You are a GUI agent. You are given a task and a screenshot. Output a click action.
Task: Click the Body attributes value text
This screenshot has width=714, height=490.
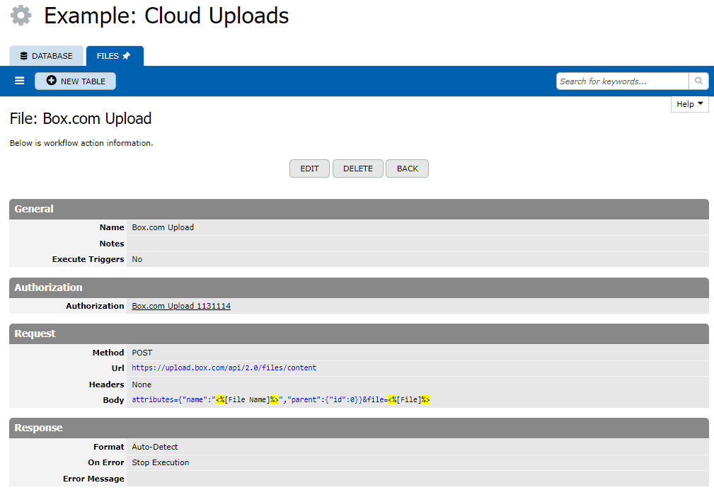281,400
